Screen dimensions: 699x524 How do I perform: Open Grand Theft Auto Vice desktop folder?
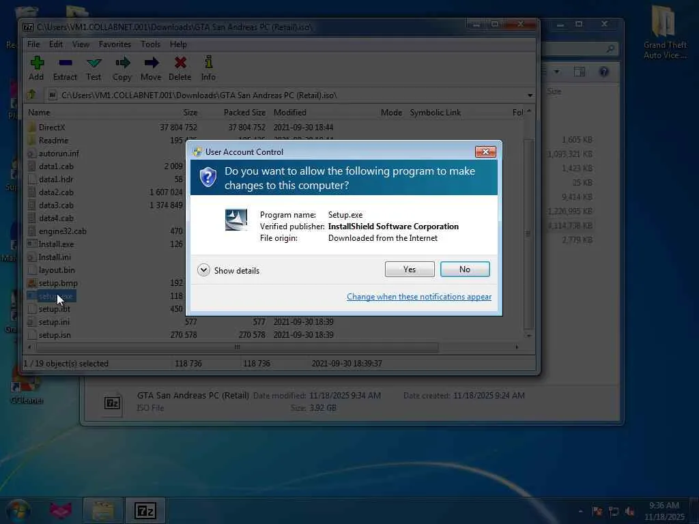[665, 31]
